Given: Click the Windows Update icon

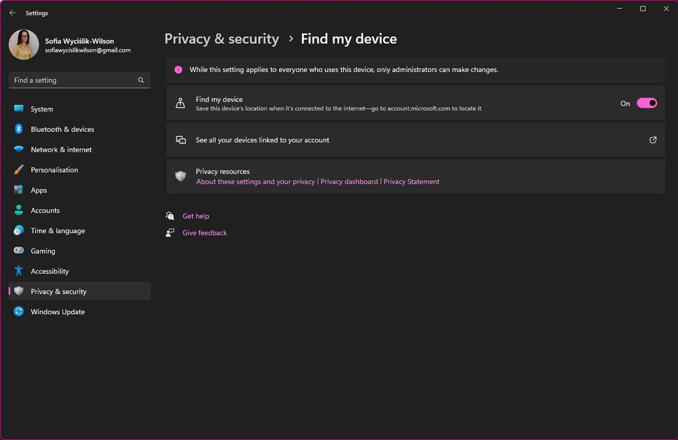Looking at the screenshot, I should (x=19, y=311).
